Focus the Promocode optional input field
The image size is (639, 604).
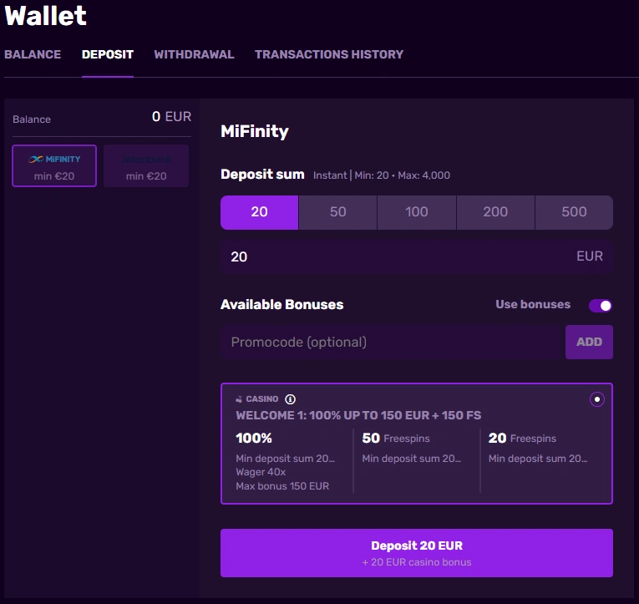(x=391, y=342)
